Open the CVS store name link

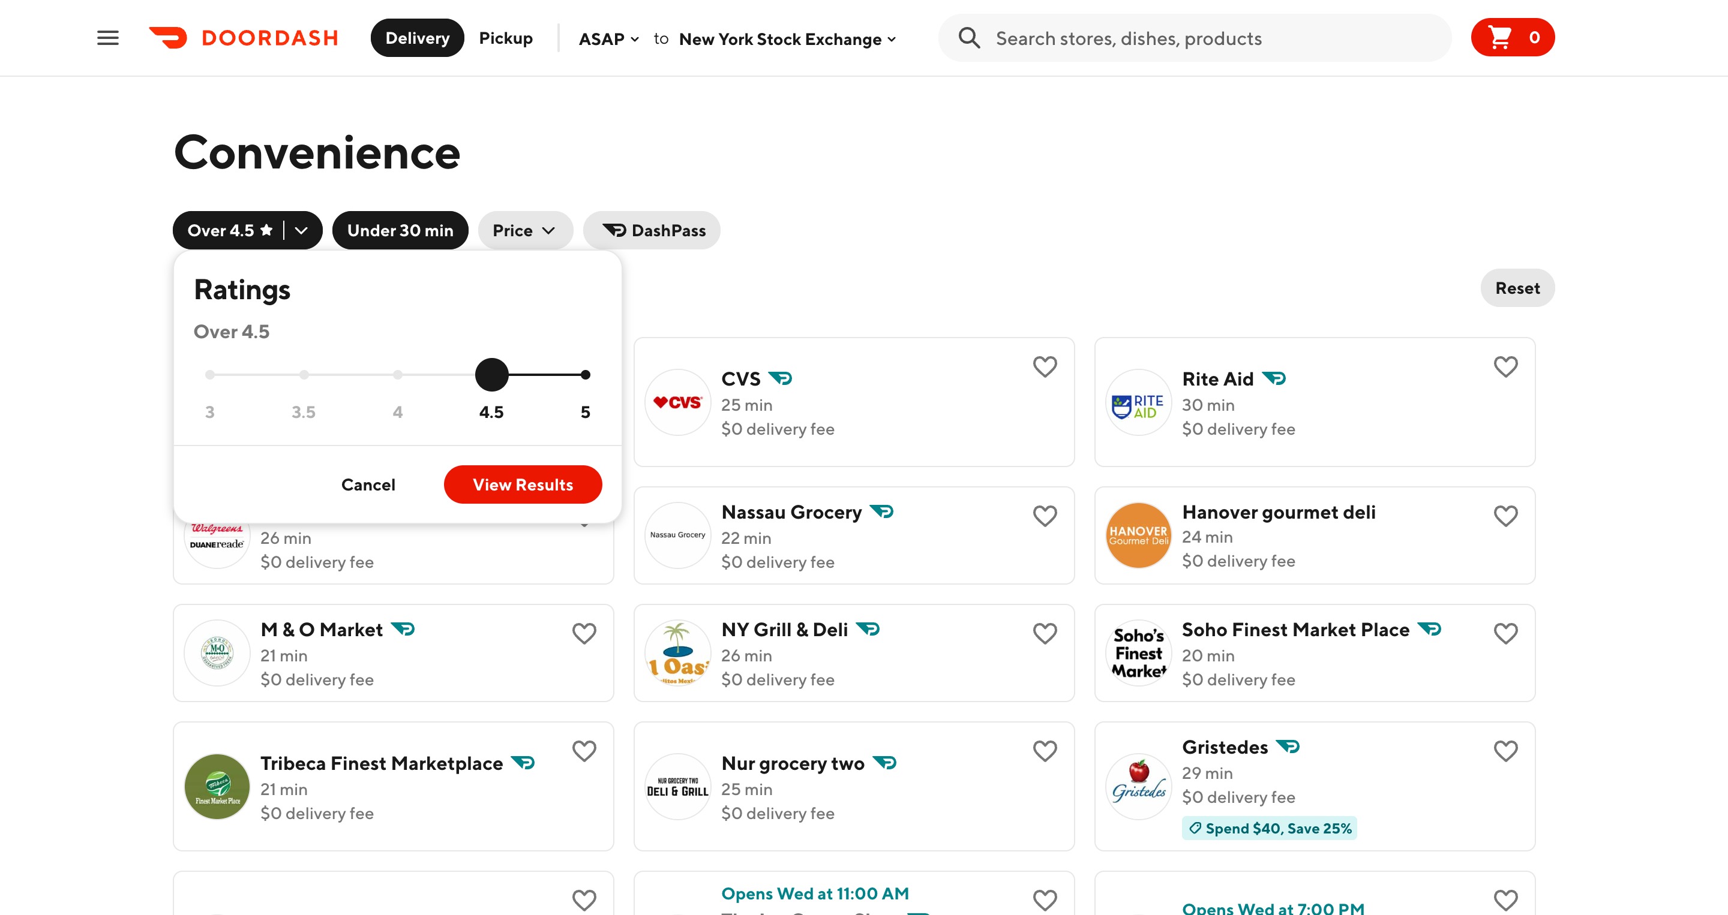point(740,379)
